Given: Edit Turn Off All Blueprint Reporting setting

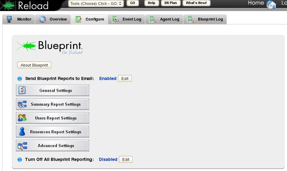Looking at the screenshot, I should pyautogui.click(x=126, y=159).
